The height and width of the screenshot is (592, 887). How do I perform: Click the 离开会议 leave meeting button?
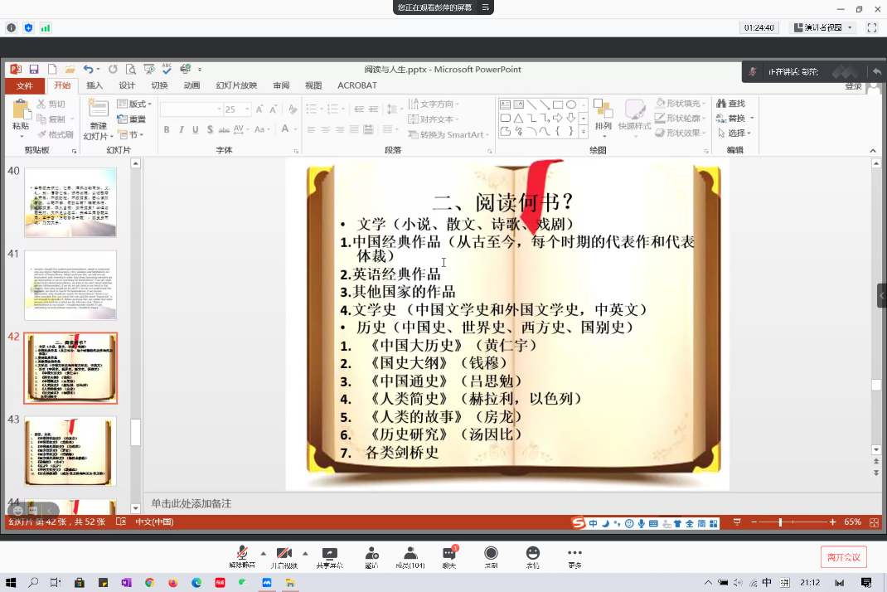(844, 556)
